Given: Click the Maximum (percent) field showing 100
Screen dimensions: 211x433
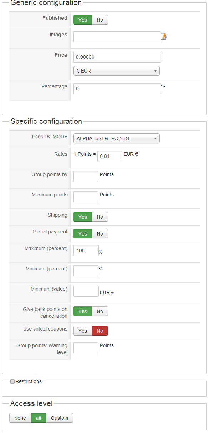Looking at the screenshot, I should (86, 250).
